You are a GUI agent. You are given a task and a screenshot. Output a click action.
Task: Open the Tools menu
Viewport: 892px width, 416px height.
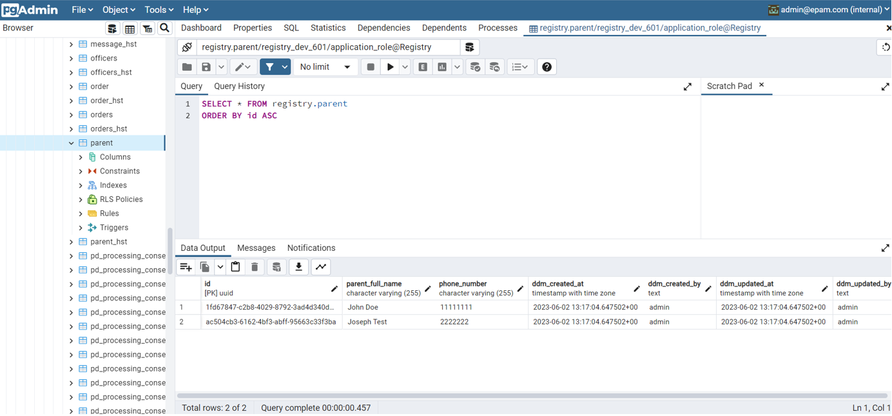(159, 10)
